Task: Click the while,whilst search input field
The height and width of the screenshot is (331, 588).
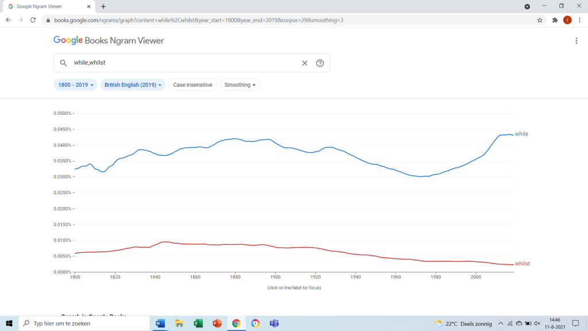Action: click(x=184, y=63)
